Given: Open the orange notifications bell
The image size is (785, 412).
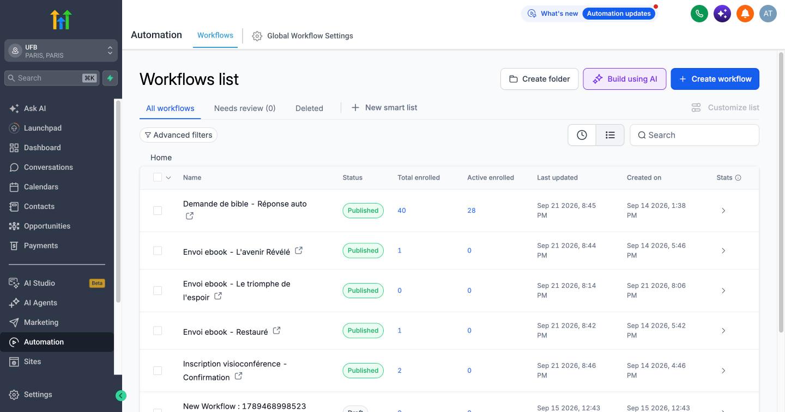Looking at the screenshot, I should (x=745, y=14).
